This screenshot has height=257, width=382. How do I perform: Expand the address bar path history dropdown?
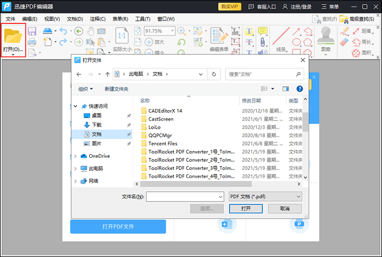[201, 74]
